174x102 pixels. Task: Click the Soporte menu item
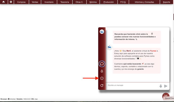(166, 2)
